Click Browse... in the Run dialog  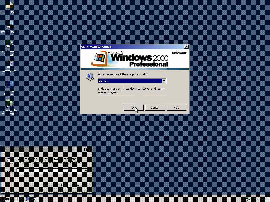coord(79,185)
